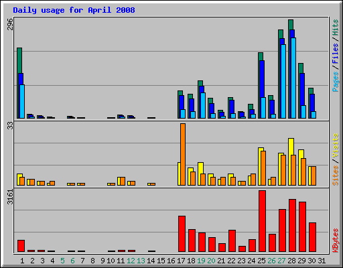Click the Files legend label
Viewport: 343px width, 268px height.
coord(335,54)
